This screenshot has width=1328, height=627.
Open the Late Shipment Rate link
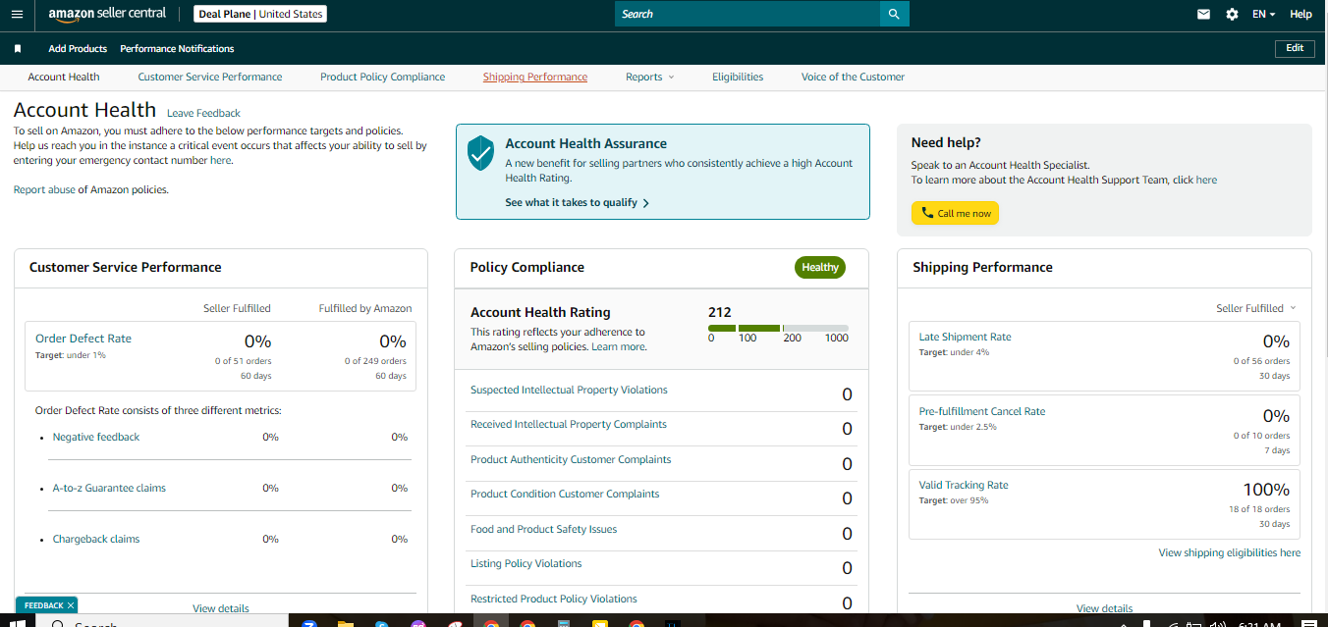[965, 337]
